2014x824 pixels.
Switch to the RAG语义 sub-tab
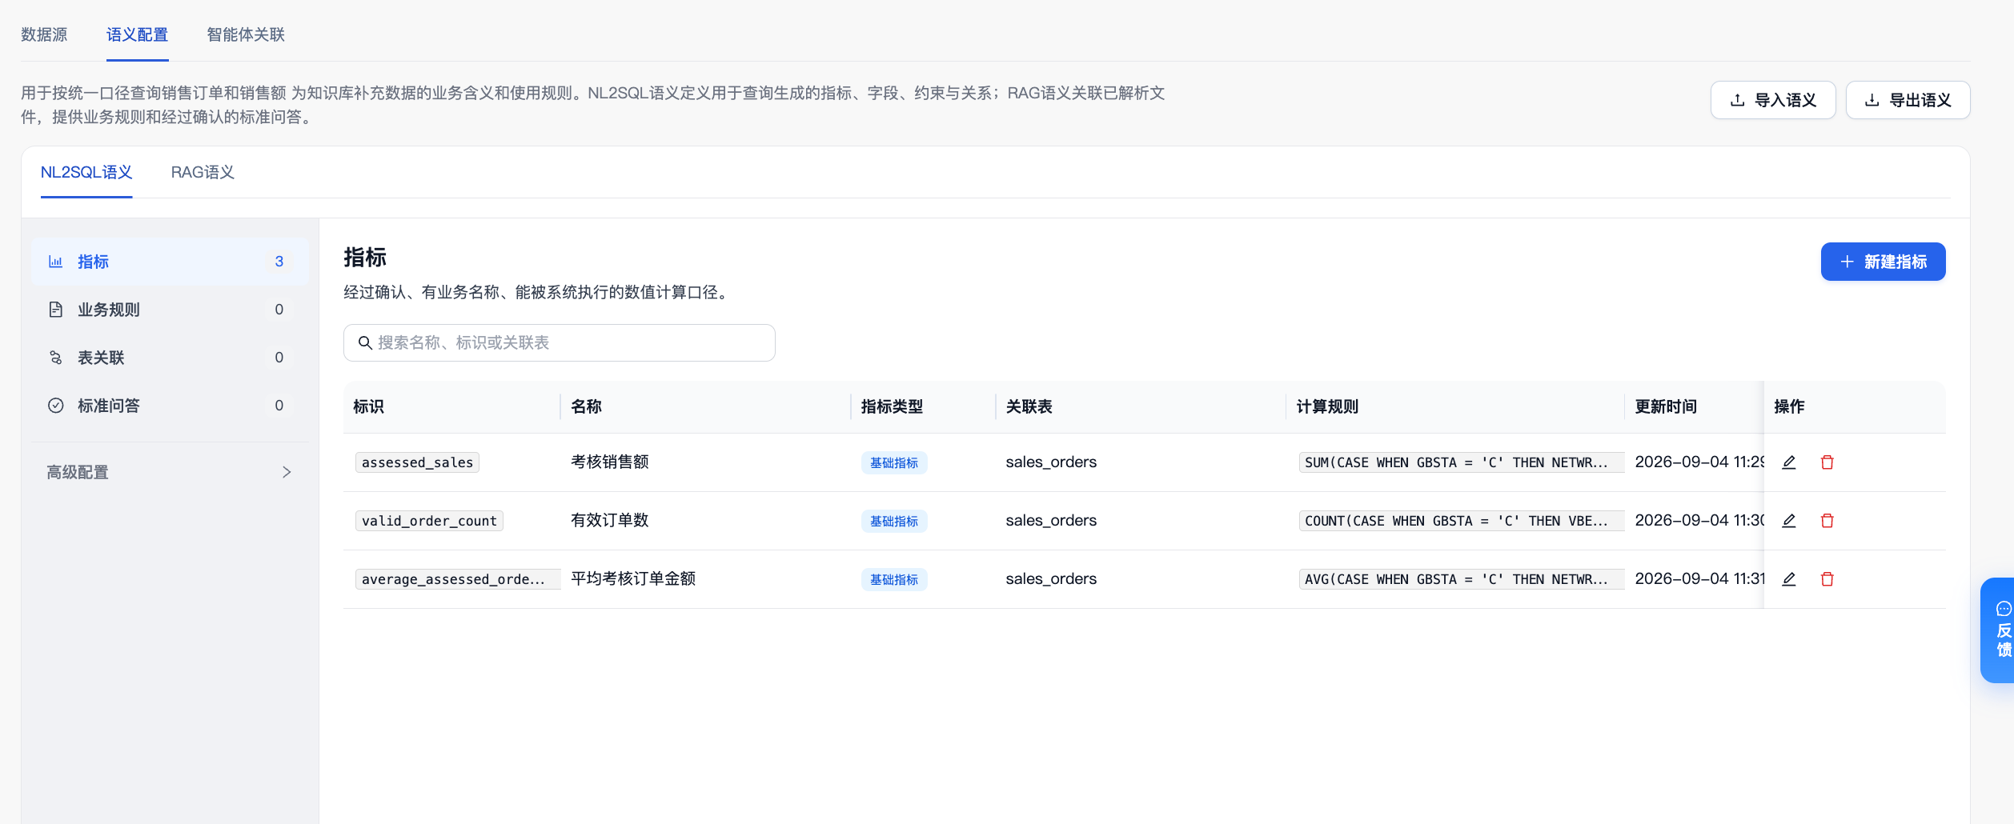(203, 172)
